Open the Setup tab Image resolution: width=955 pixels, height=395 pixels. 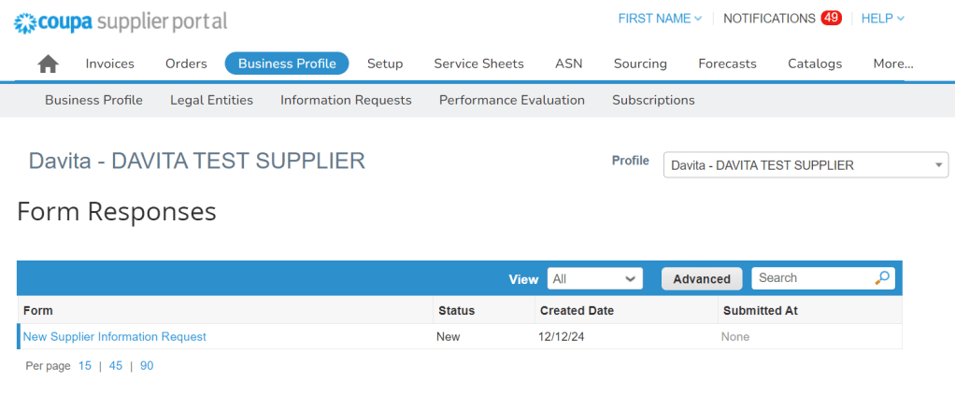click(385, 63)
